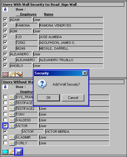Uncheck the ADAM user checkbox
The width and height of the screenshot is (127, 157).
pyautogui.click(x=5, y=19)
